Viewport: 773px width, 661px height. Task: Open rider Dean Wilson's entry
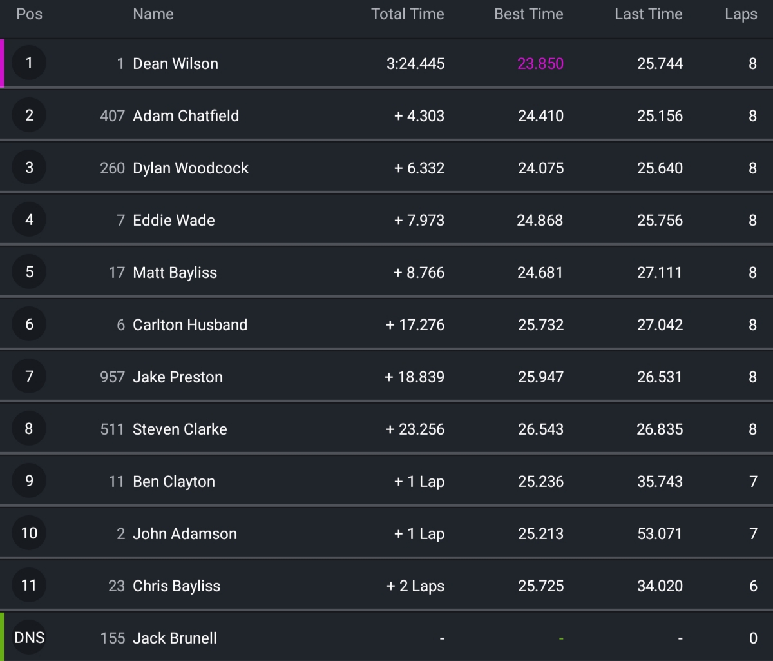tap(175, 63)
